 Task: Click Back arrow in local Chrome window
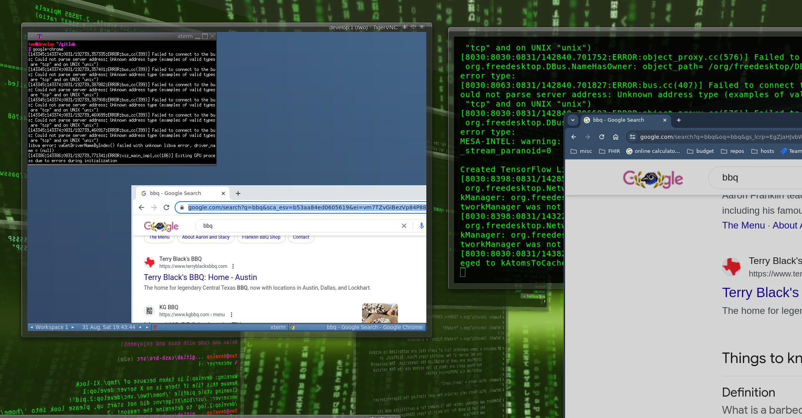point(574,137)
